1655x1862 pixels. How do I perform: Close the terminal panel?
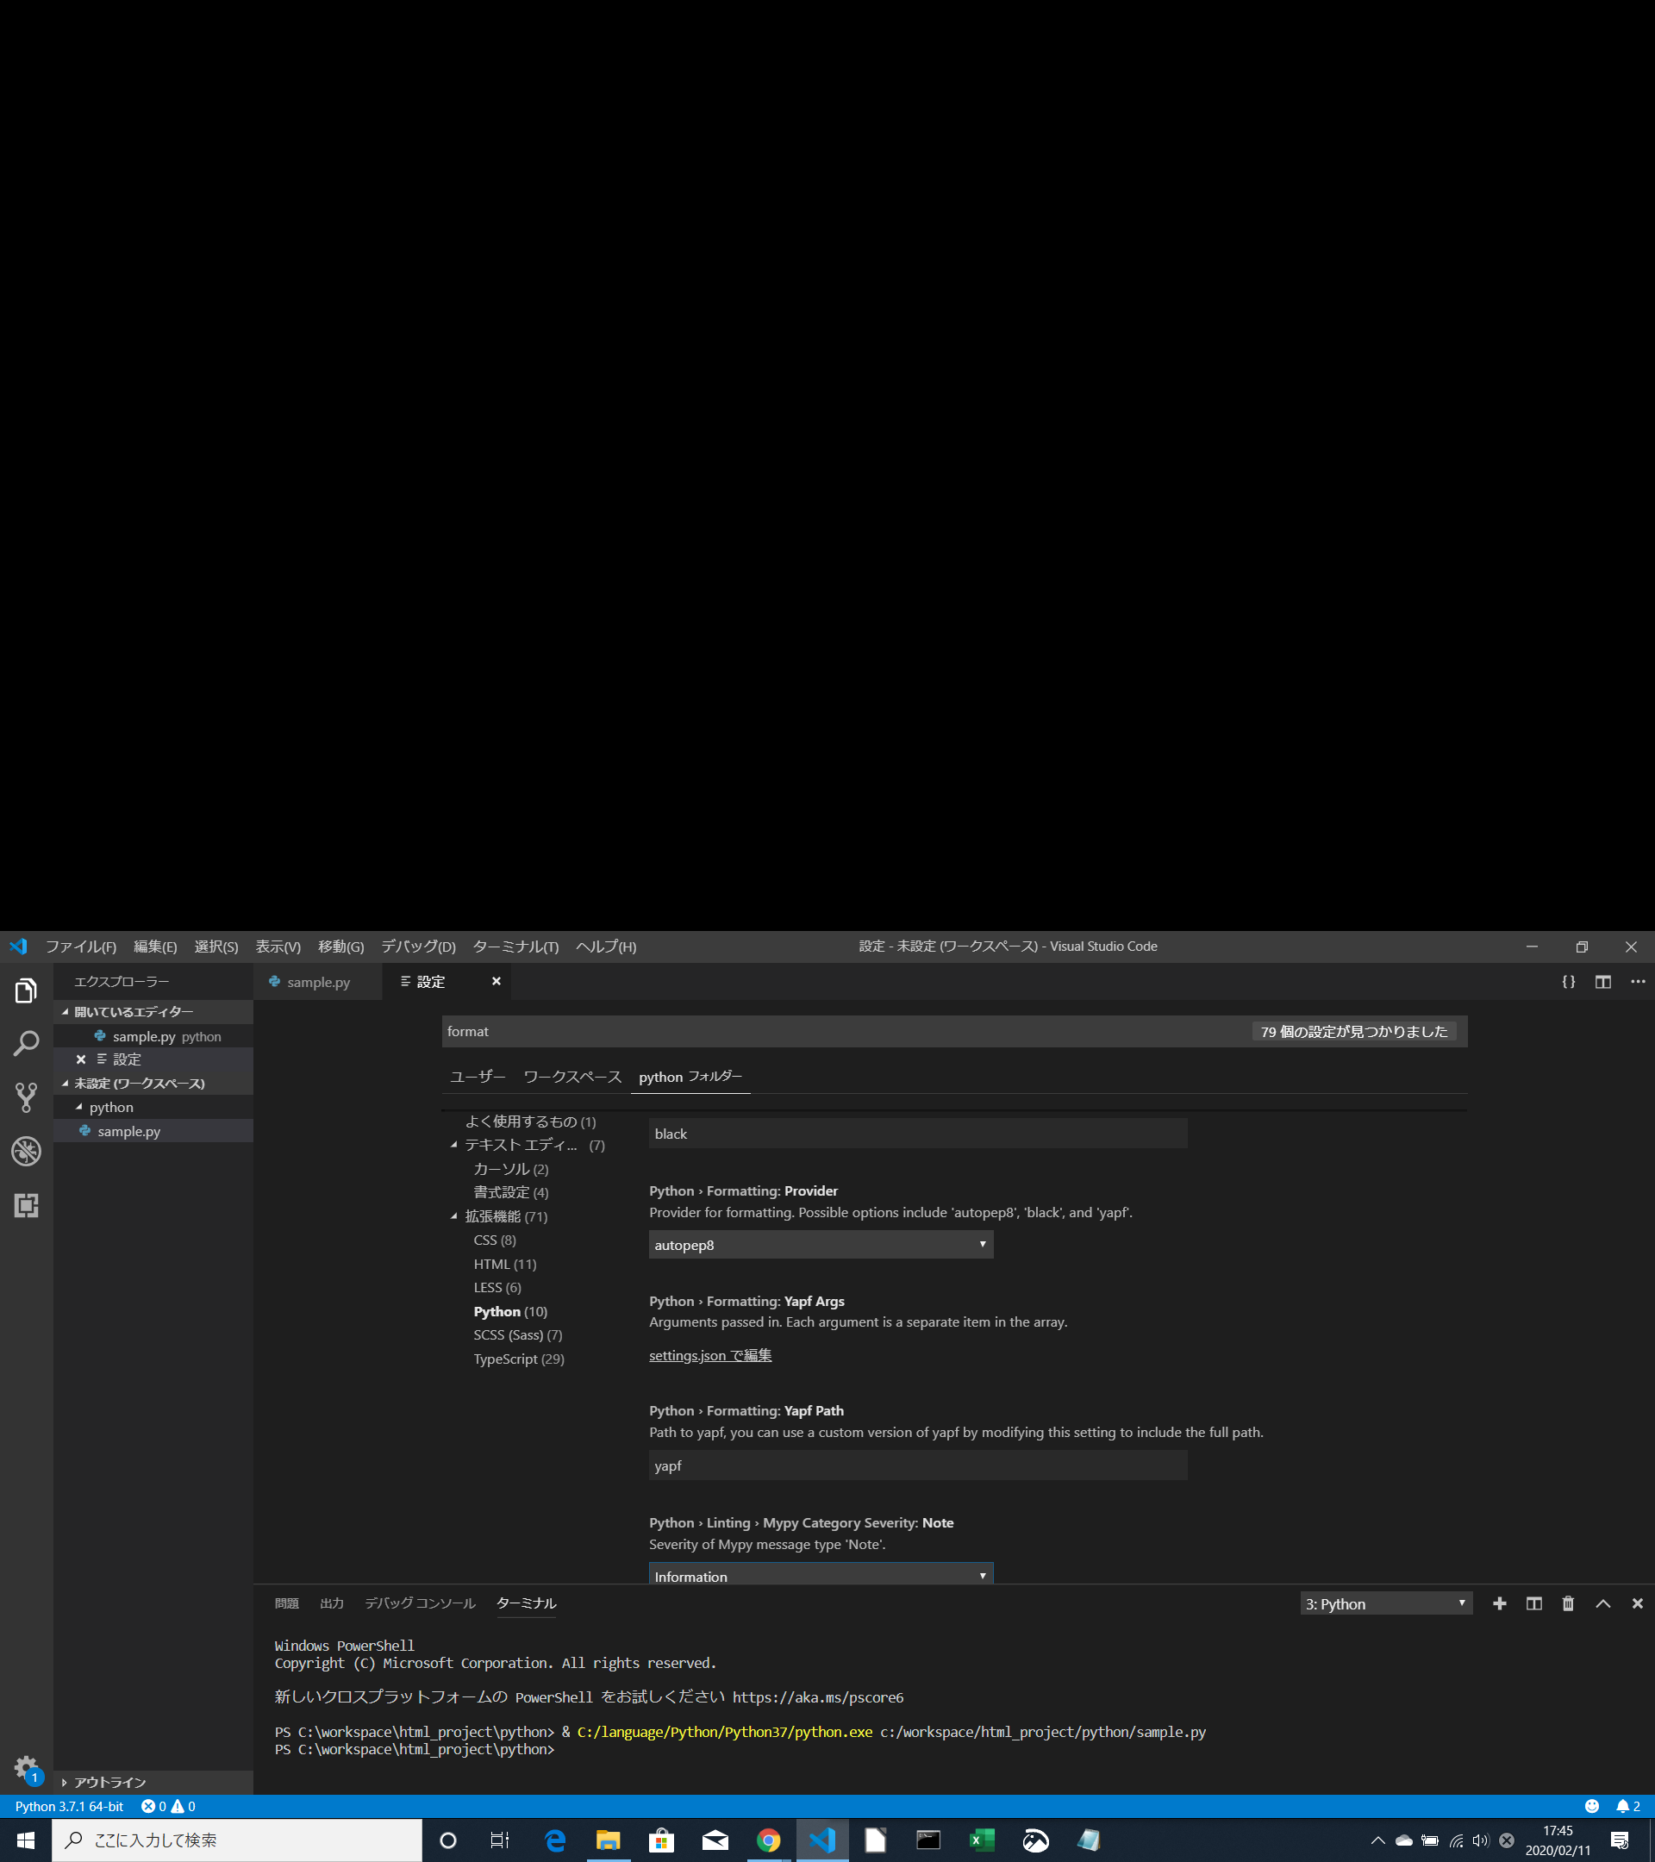coord(1638,1603)
